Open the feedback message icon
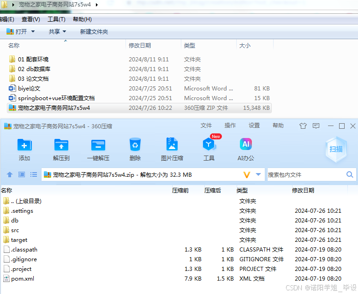This screenshot has height=294, width=358. tap(316, 126)
